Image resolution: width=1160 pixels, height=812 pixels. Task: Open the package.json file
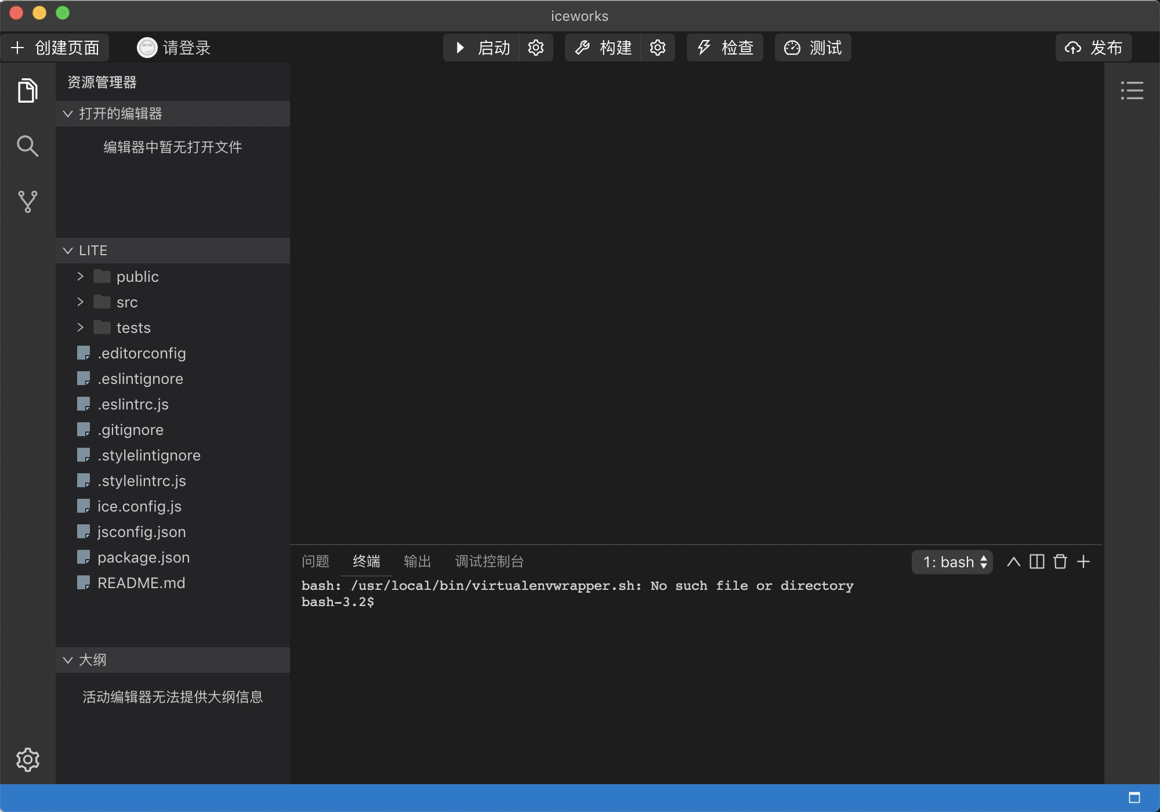[173, 557]
